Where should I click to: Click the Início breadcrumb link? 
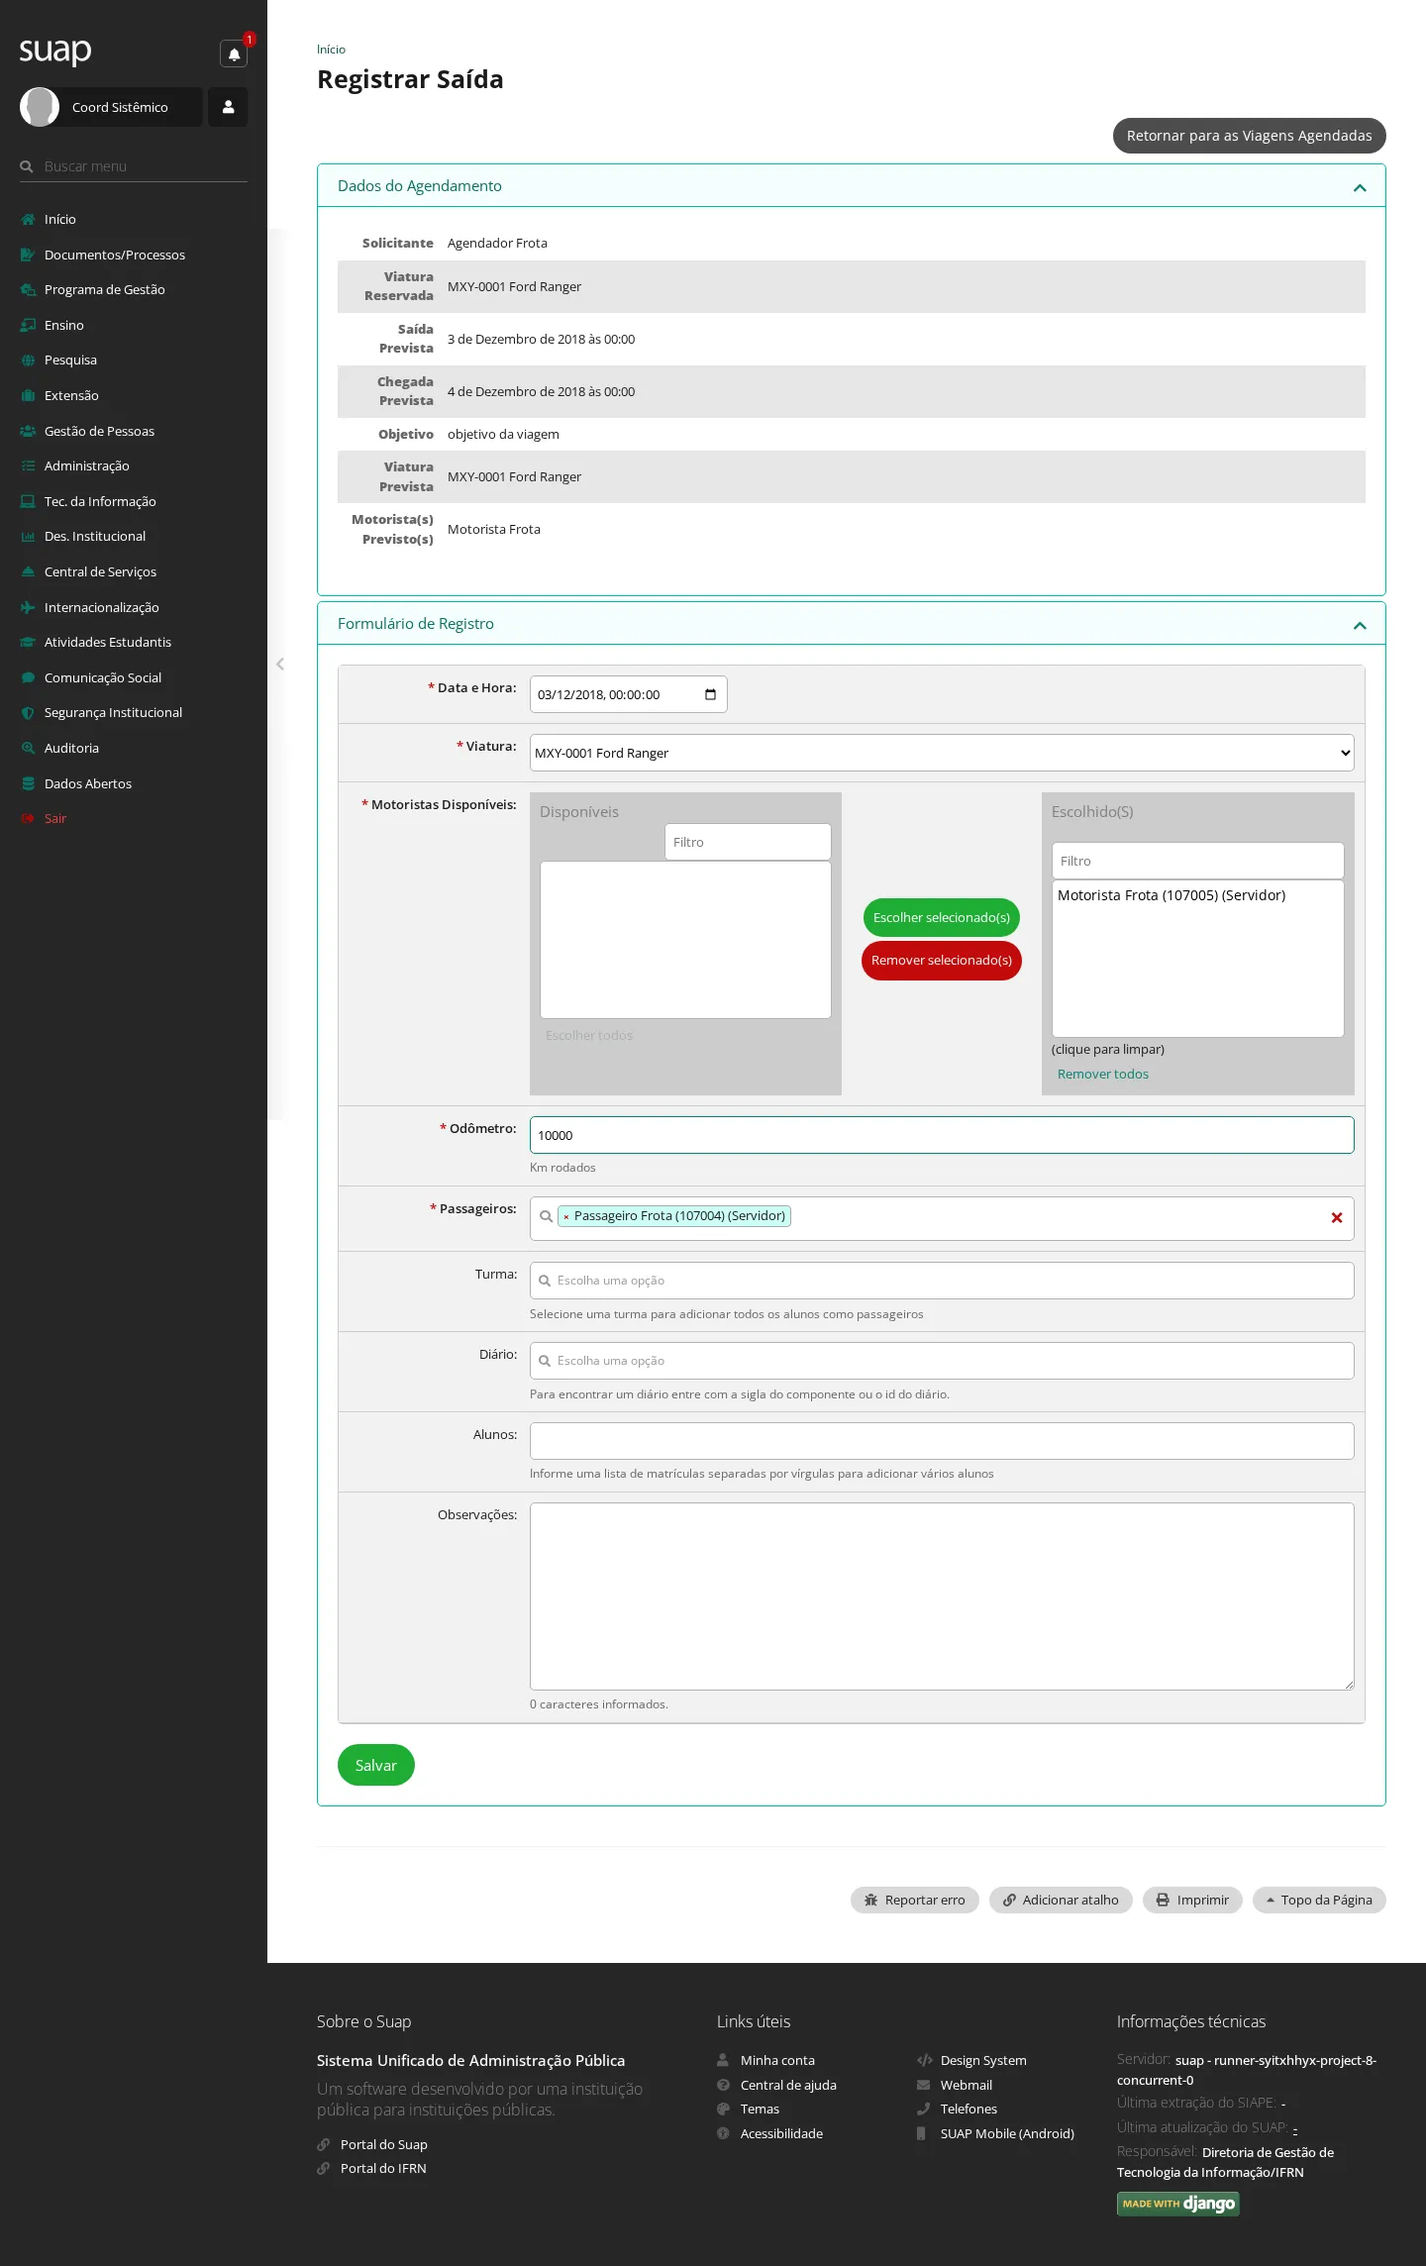[331, 50]
